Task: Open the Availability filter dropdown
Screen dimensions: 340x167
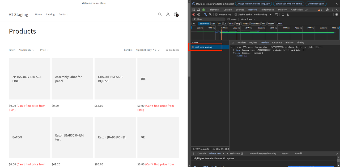Action: point(26,50)
